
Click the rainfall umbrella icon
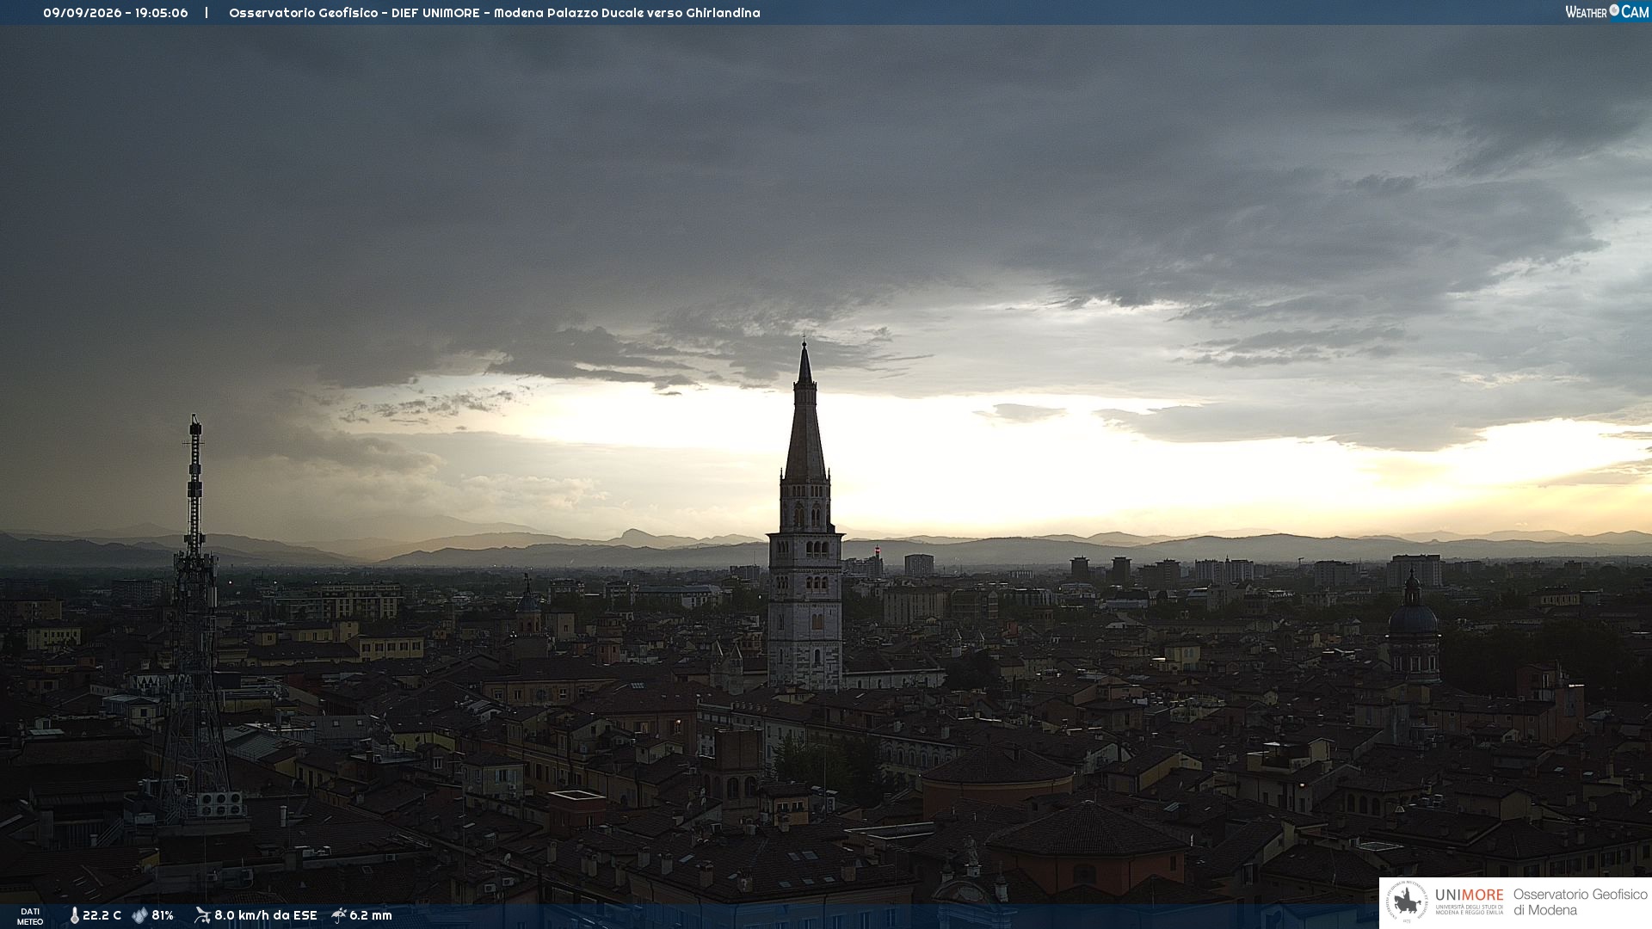tap(338, 915)
